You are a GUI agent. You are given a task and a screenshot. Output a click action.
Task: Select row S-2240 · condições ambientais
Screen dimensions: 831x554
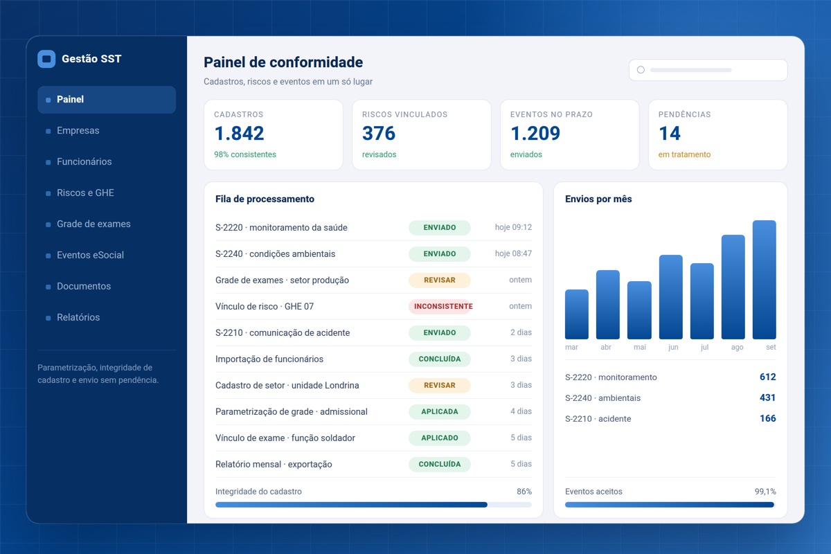tap(373, 254)
